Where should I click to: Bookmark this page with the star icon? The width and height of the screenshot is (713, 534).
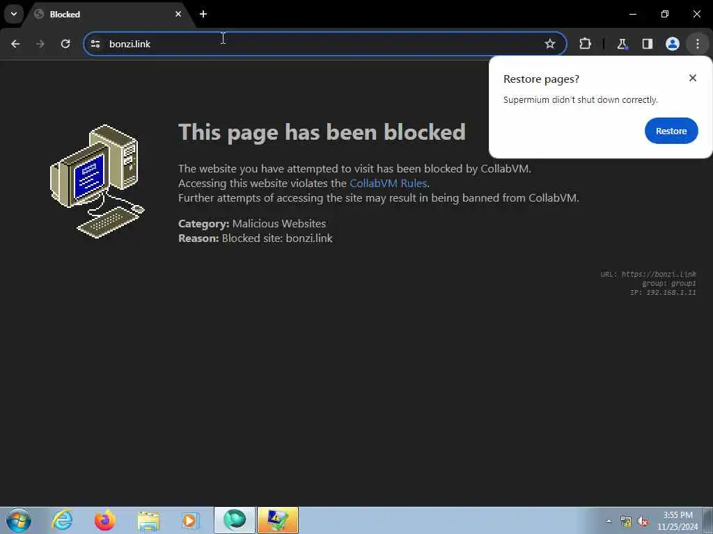coord(550,44)
